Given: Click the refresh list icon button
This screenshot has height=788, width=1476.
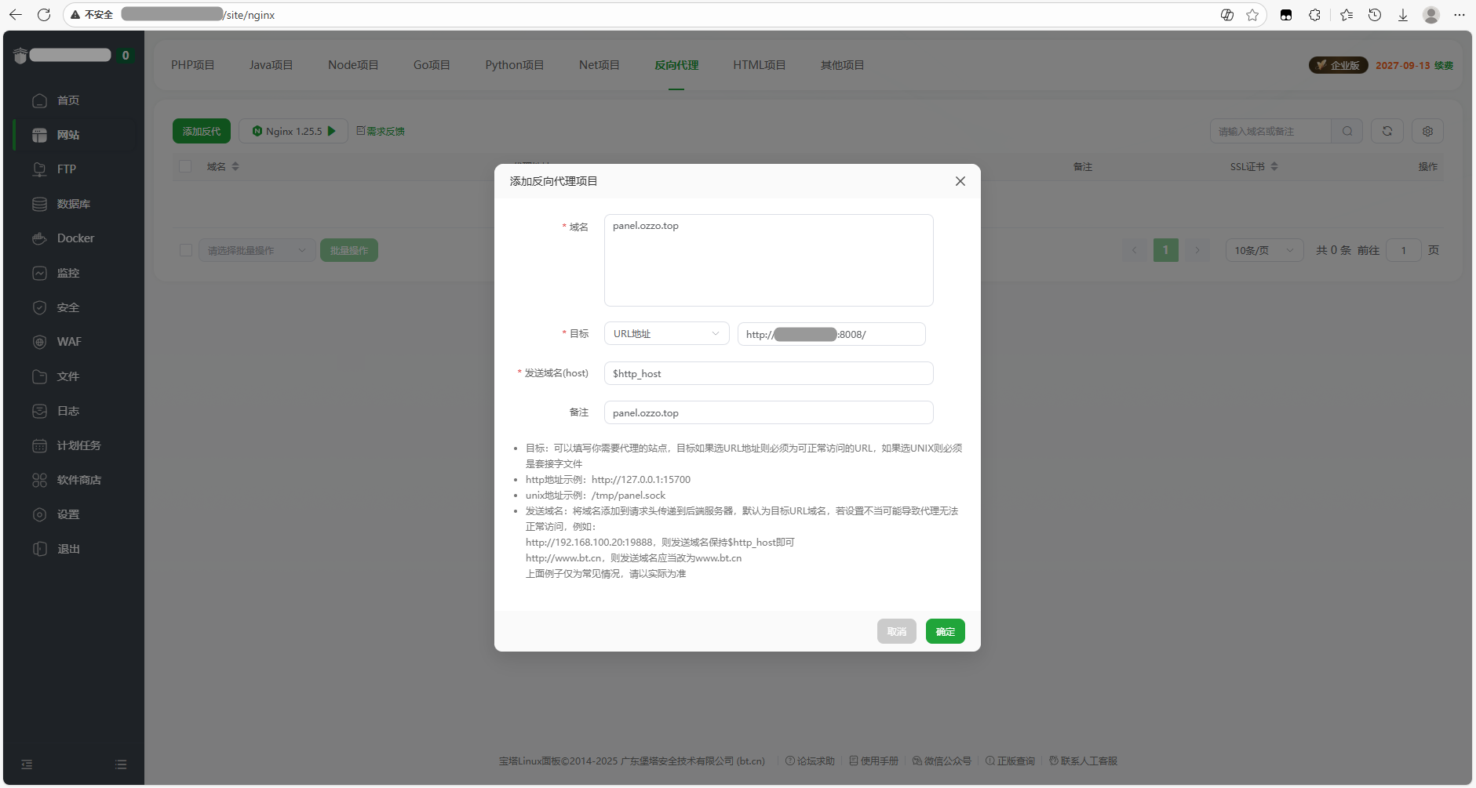Looking at the screenshot, I should (x=1387, y=131).
